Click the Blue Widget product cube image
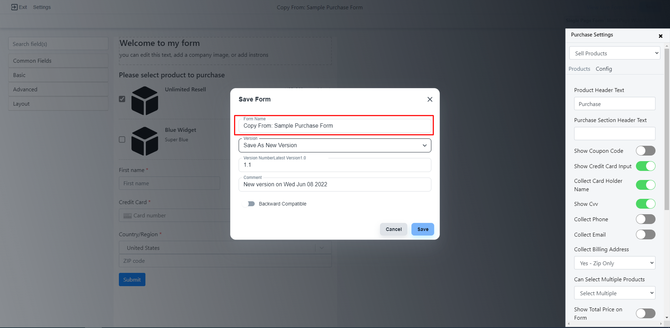Screen dimensions: 670x328 click(145, 141)
